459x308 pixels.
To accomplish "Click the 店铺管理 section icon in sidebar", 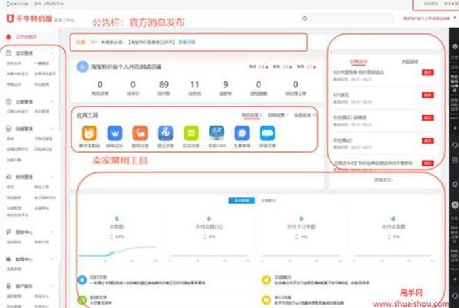I will [9, 128].
